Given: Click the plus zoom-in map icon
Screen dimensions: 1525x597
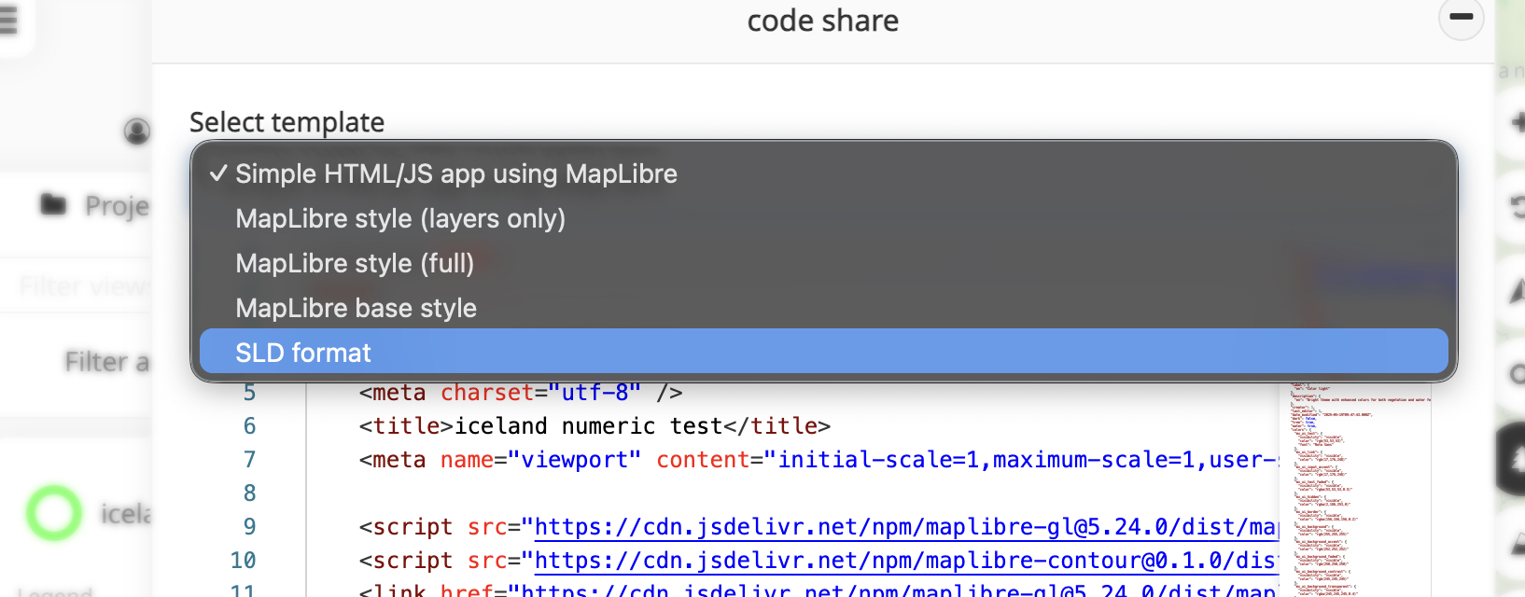Looking at the screenshot, I should [x=1517, y=121].
